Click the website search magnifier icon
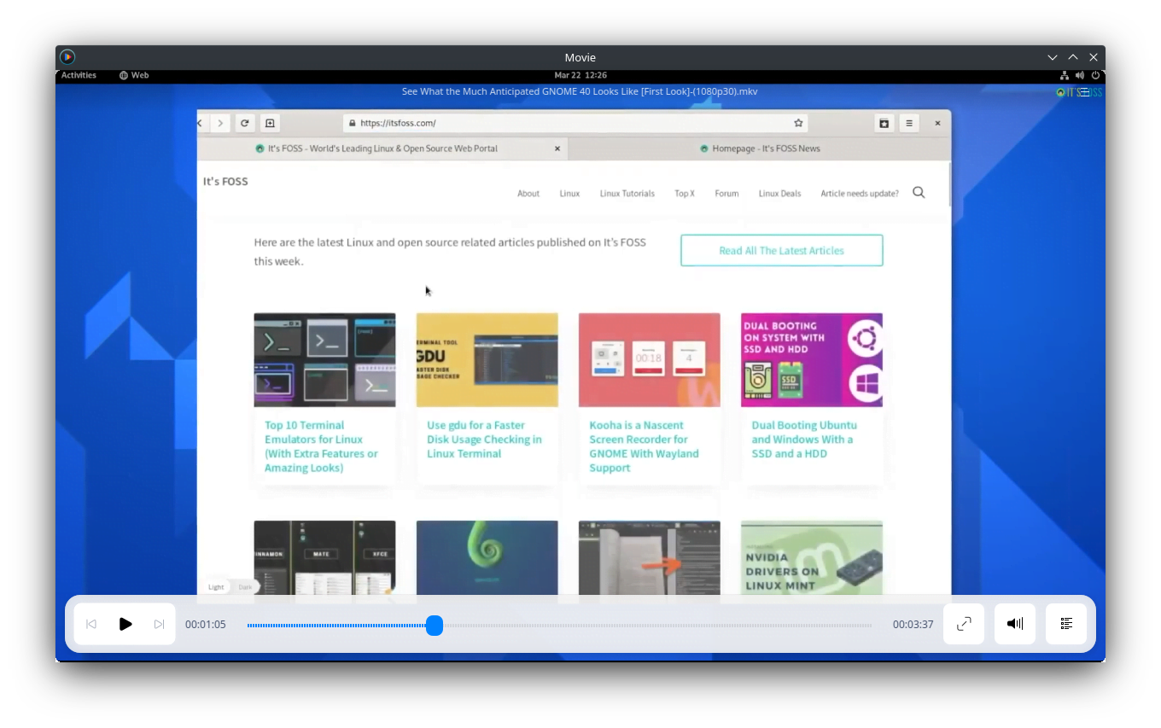 (919, 193)
